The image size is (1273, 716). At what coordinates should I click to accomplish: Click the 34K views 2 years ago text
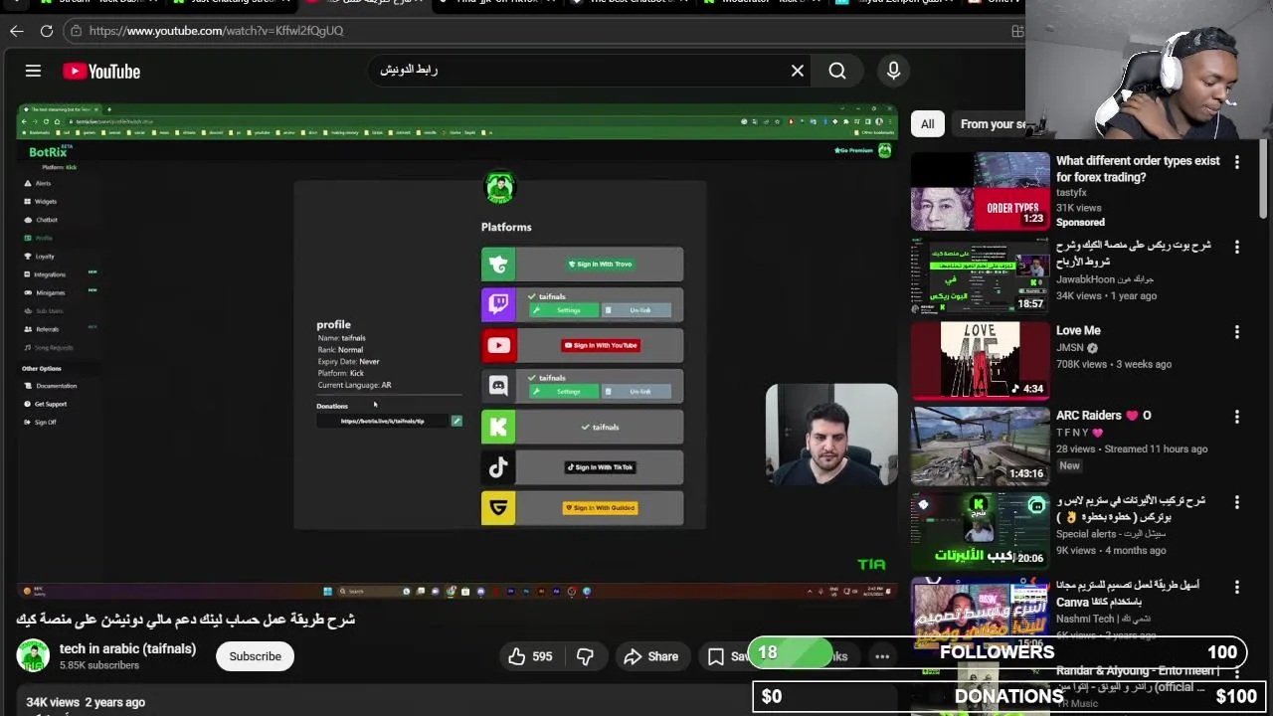(86, 702)
